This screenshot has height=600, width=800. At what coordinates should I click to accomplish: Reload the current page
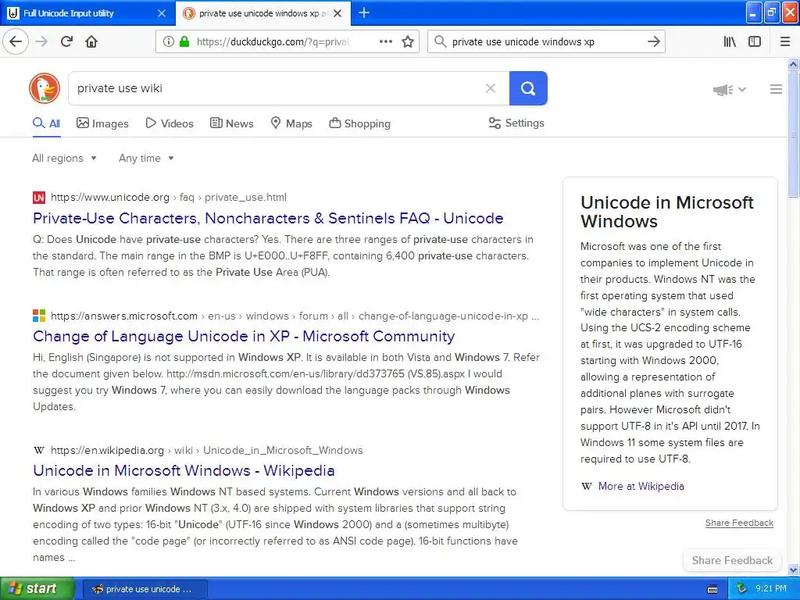click(66, 41)
